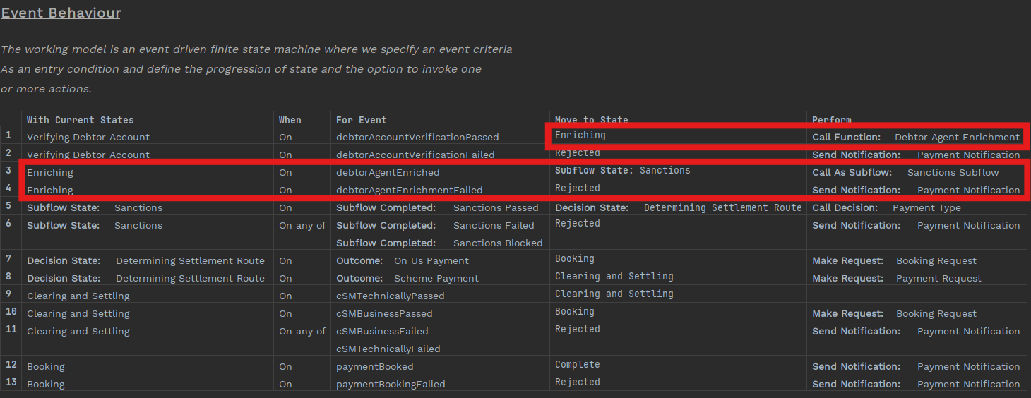This screenshot has width=1031, height=398.
Task: Click the On Us Payment outcome
Action: (431, 260)
